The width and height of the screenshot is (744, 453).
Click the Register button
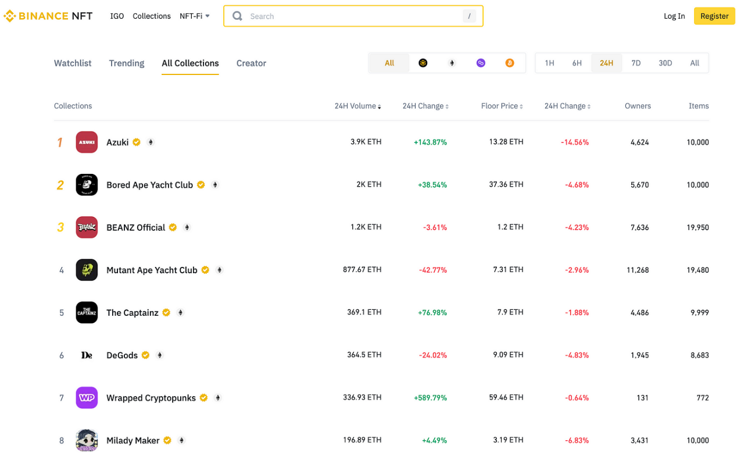coord(714,16)
